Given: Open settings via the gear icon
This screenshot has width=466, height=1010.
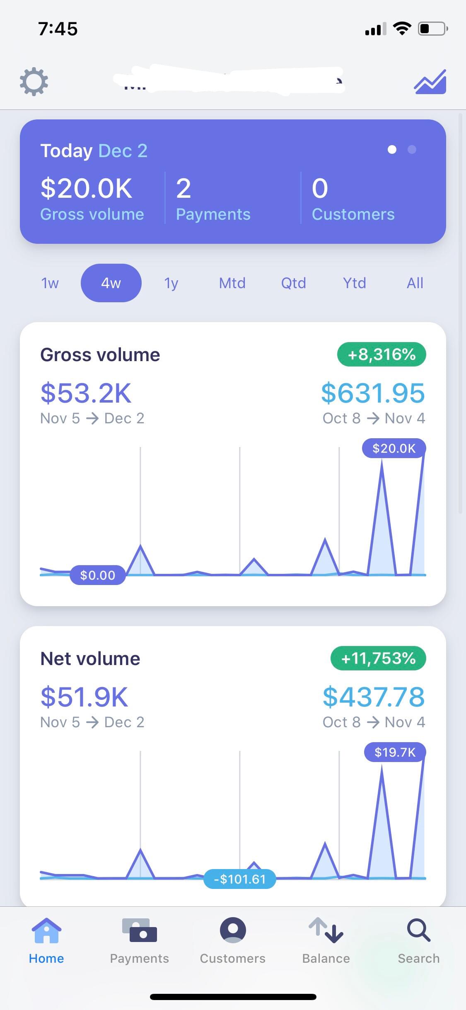Looking at the screenshot, I should pos(34,82).
